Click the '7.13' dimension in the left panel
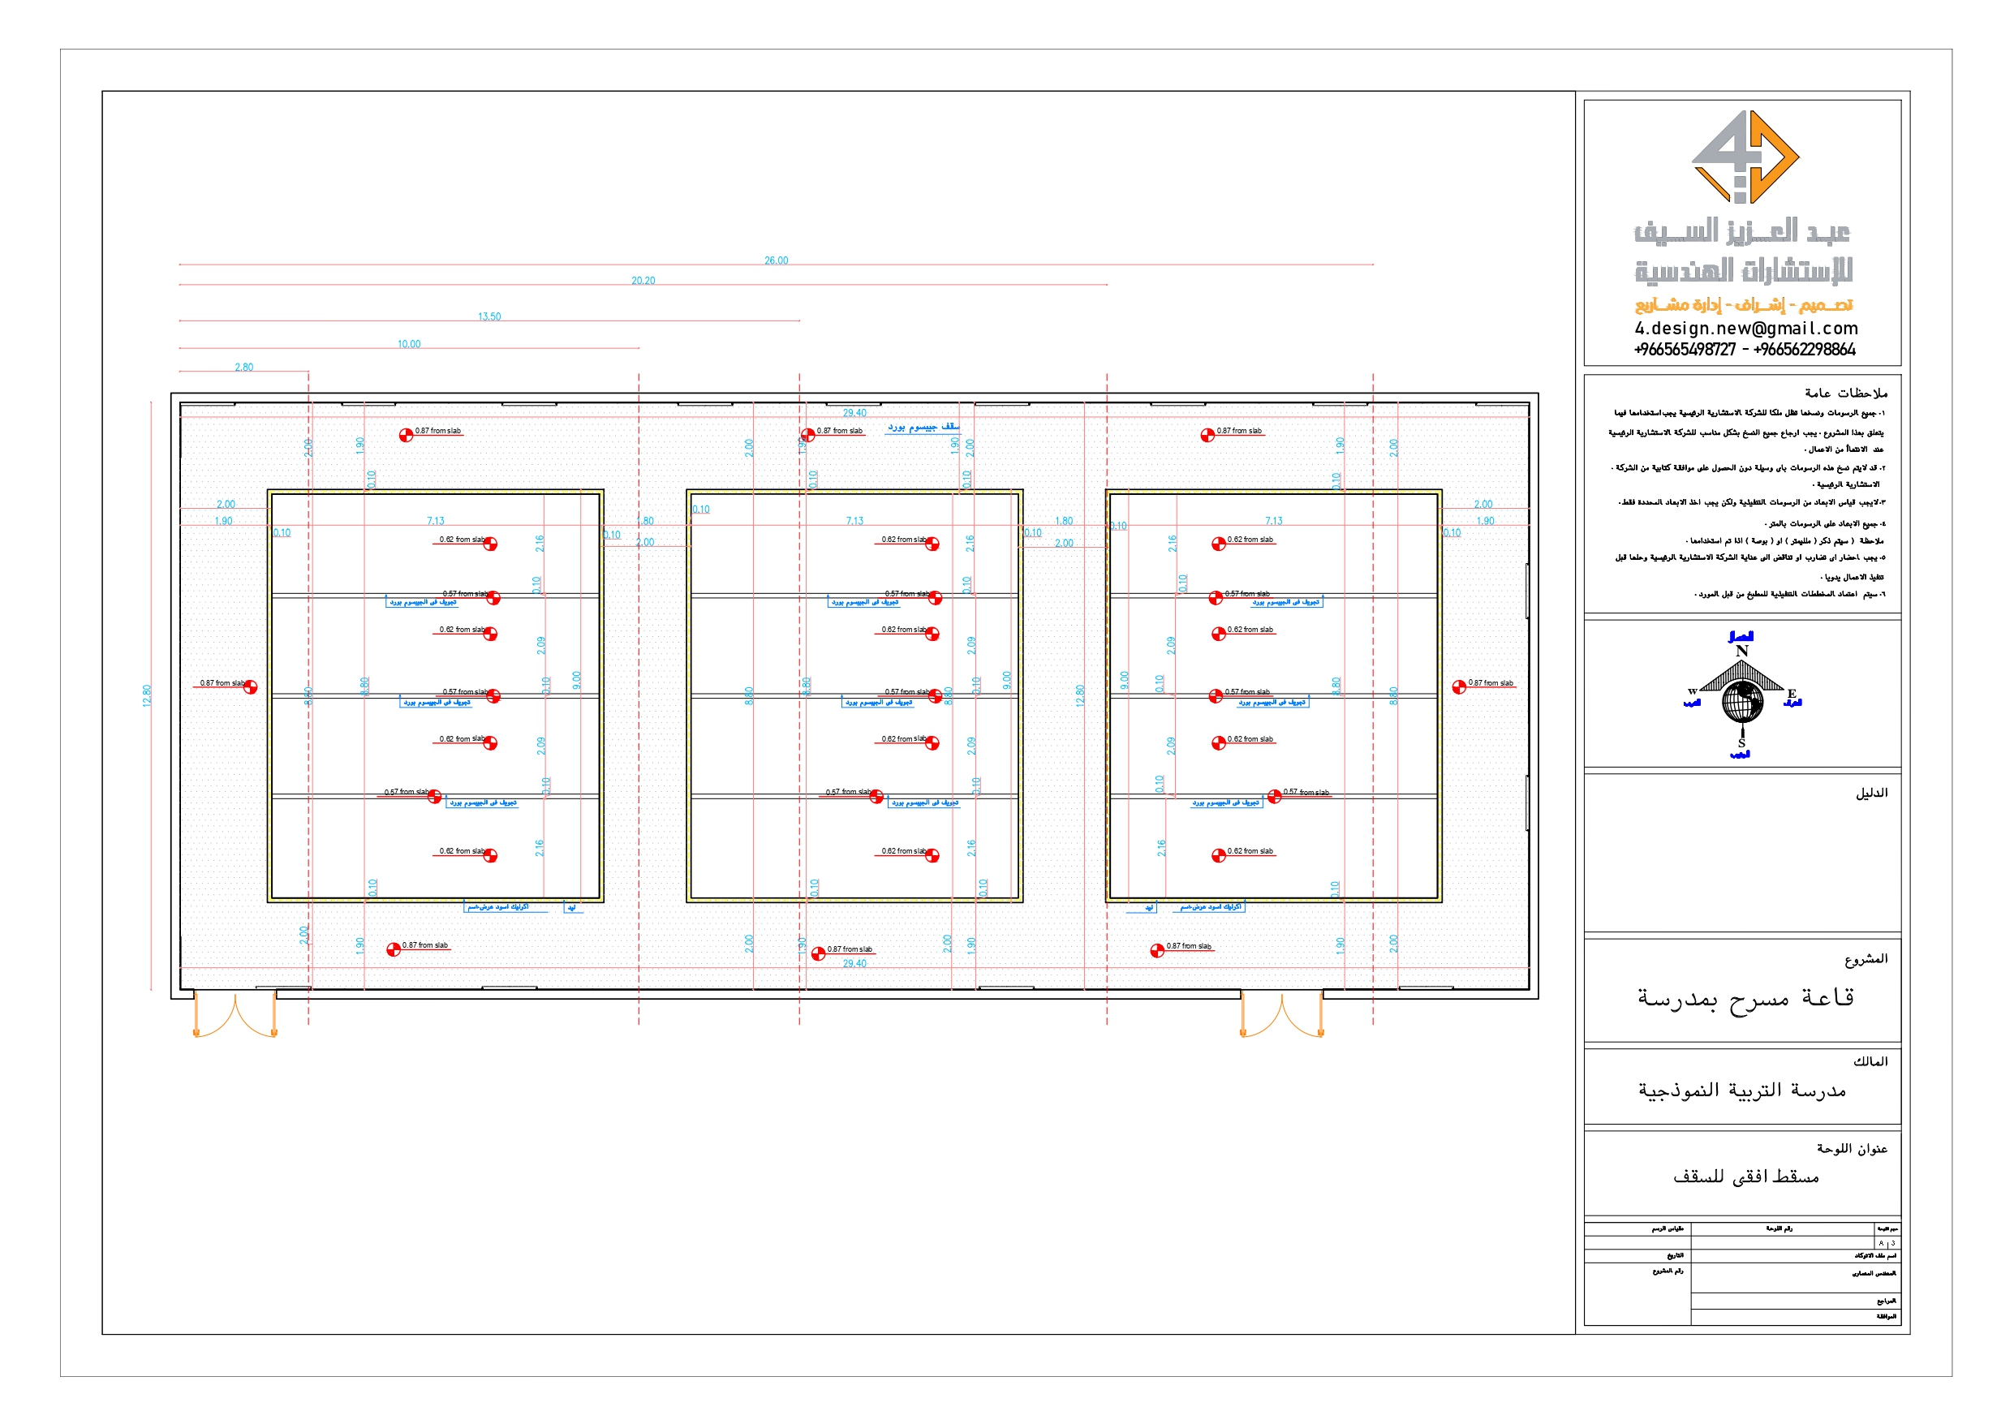Screen dimensions: 2014x1424 pos(435,520)
